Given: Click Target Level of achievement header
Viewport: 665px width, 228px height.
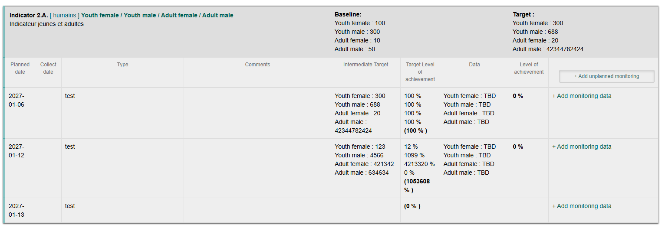Looking at the screenshot, I should point(420,72).
